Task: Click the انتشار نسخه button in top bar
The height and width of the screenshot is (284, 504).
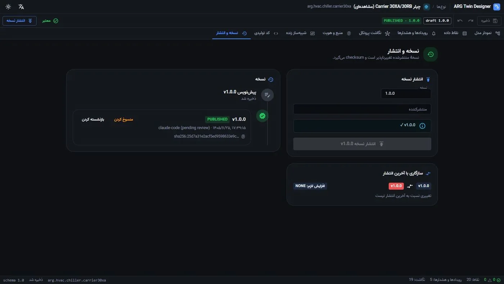Action: click(19, 21)
